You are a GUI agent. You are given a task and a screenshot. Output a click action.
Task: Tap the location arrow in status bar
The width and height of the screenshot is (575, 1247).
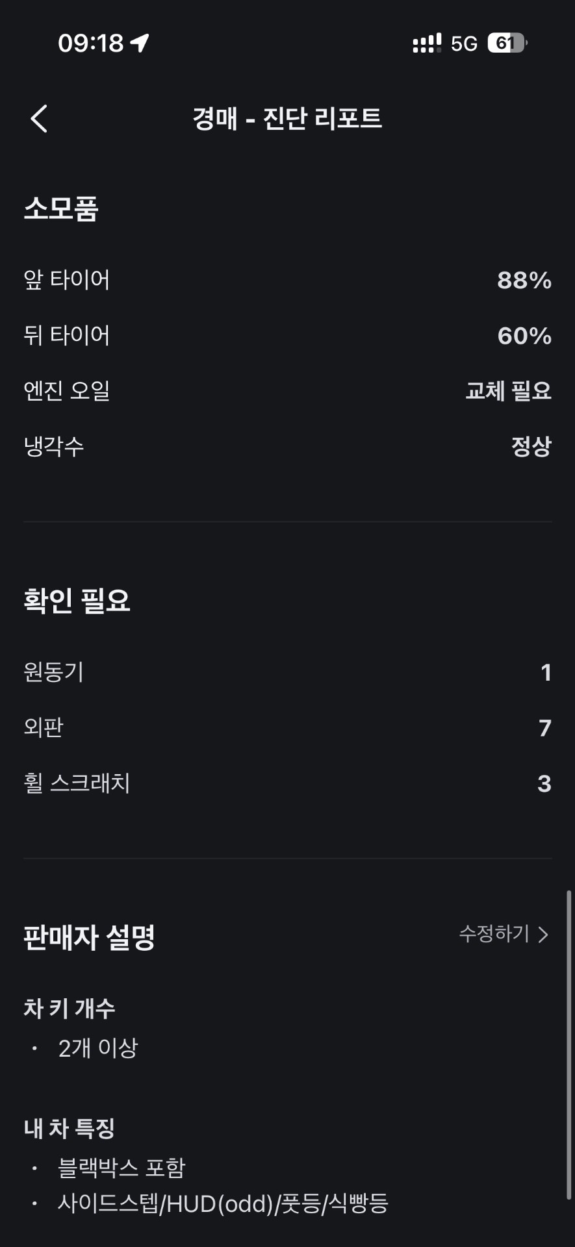coord(140,43)
